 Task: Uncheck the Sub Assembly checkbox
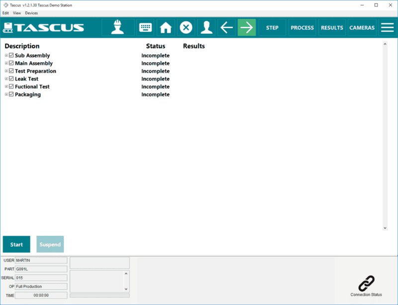pos(11,55)
